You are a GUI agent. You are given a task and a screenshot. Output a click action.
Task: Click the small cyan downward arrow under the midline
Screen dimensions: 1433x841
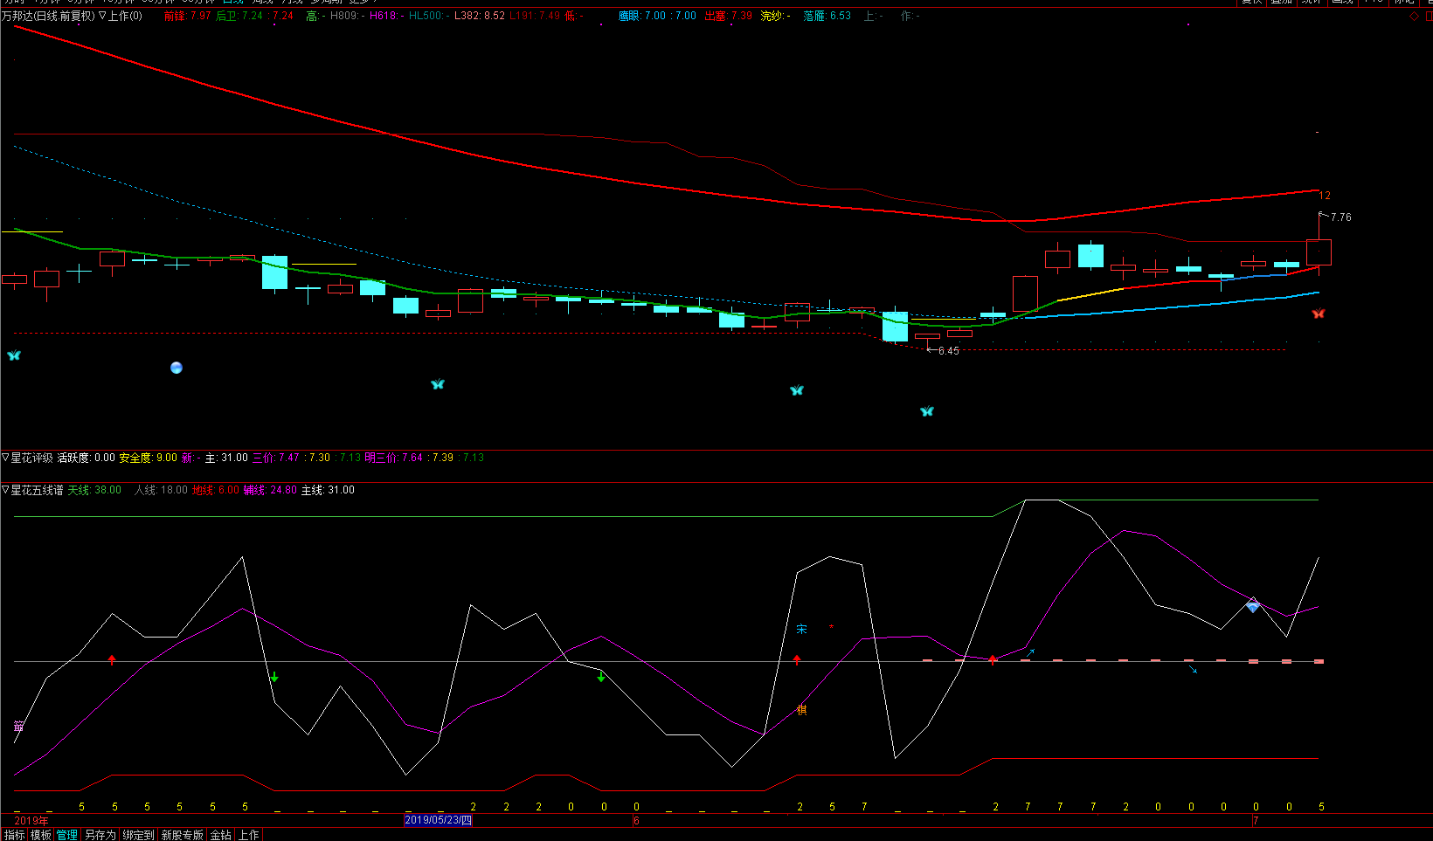click(1193, 670)
